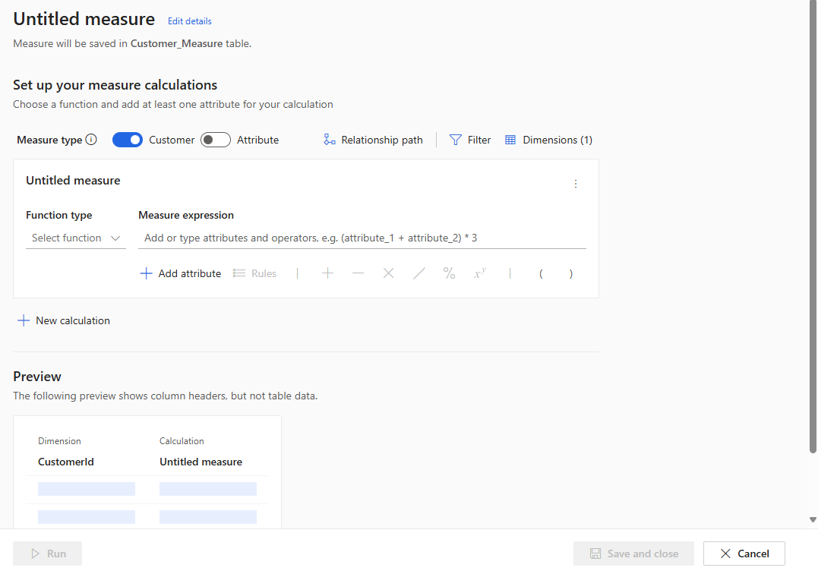Insert the percent operator
The image size is (818, 574).
[x=449, y=273]
